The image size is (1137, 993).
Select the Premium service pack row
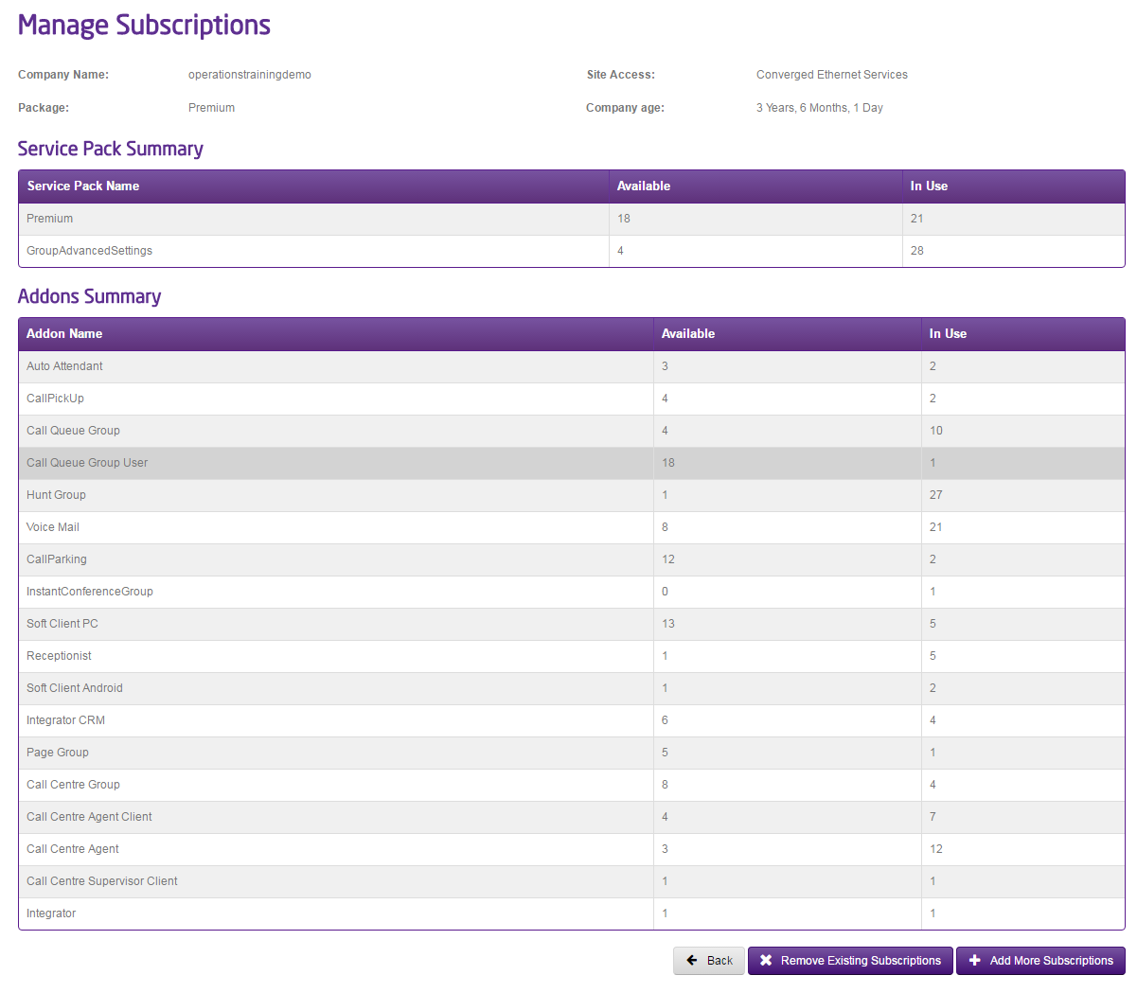572,219
